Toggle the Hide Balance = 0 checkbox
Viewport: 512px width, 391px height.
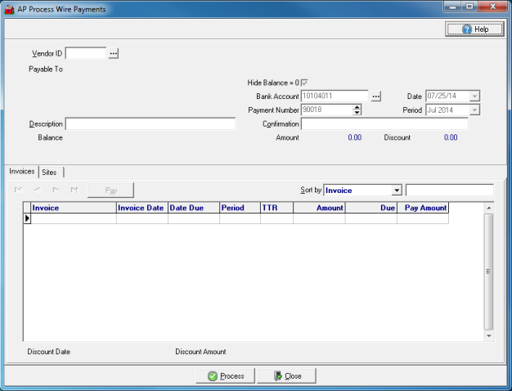(x=305, y=83)
